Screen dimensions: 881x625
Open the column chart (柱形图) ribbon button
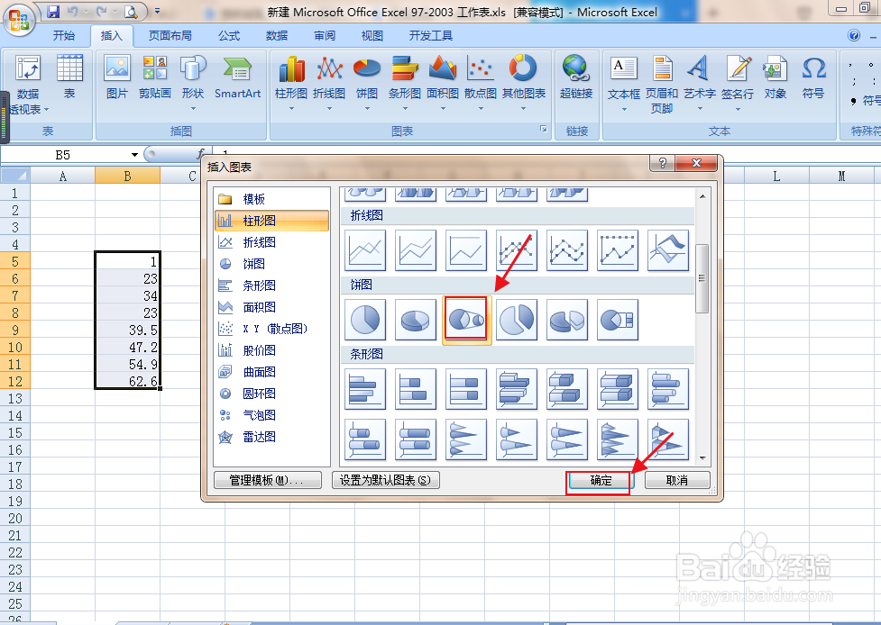291,83
